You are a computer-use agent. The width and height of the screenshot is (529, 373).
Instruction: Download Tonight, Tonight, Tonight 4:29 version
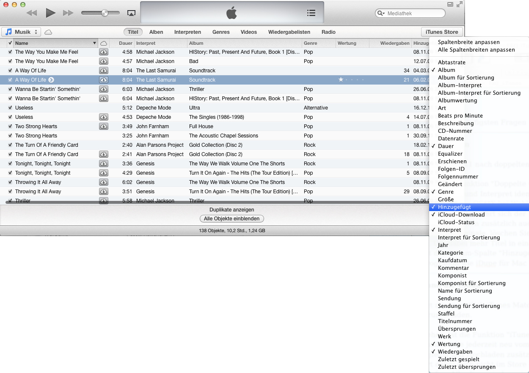click(104, 173)
